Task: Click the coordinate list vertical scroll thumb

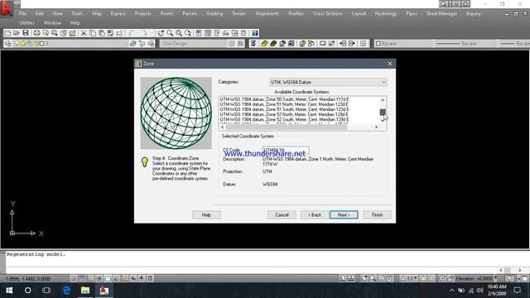Action: (x=383, y=112)
